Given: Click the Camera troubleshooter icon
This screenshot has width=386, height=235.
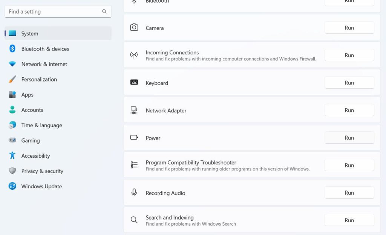Looking at the screenshot, I should click(134, 27).
